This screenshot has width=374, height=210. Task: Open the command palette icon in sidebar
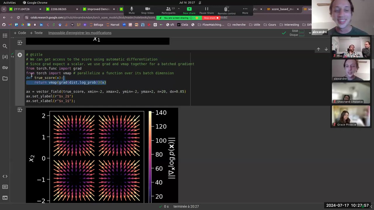point(5,187)
